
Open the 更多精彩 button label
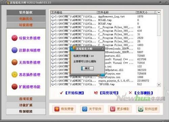pos(123,109)
